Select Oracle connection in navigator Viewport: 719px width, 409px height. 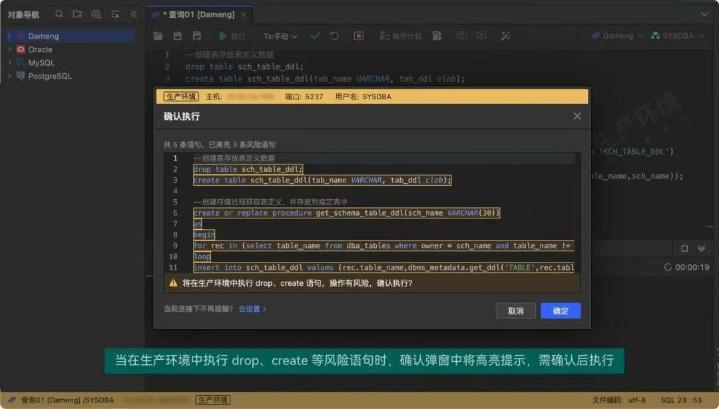[40, 49]
